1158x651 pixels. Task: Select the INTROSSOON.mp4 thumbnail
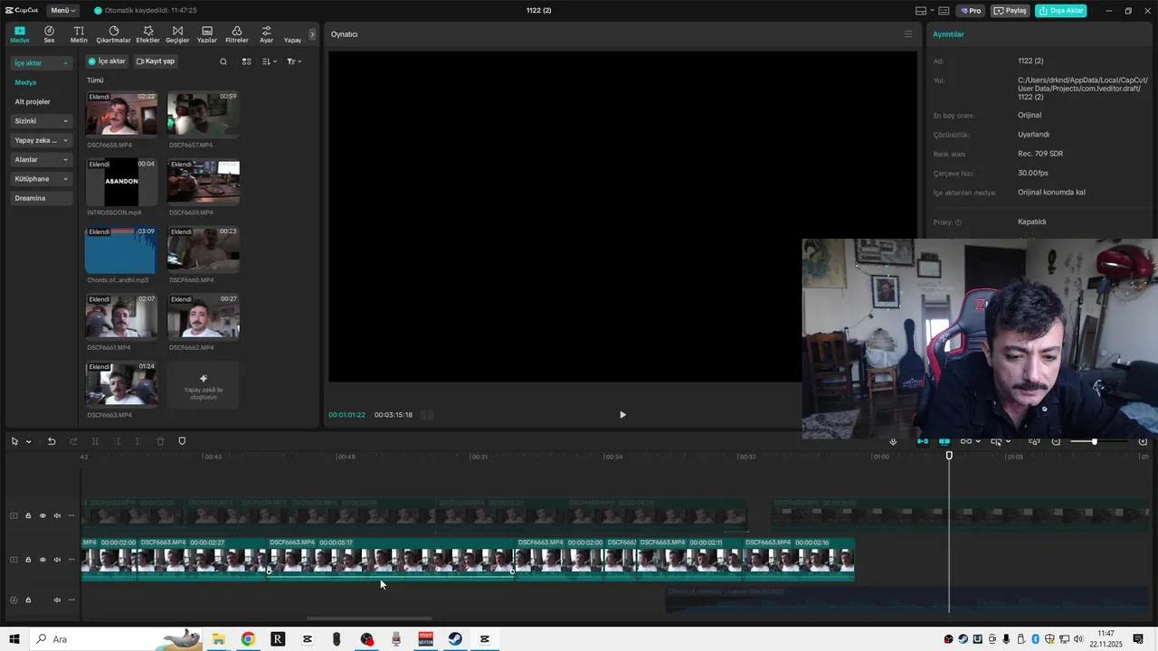121,182
